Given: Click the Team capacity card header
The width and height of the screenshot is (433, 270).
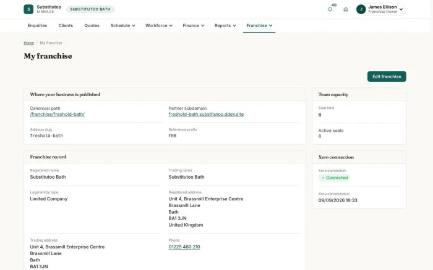Looking at the screenshot, I should tap(359, 94).
